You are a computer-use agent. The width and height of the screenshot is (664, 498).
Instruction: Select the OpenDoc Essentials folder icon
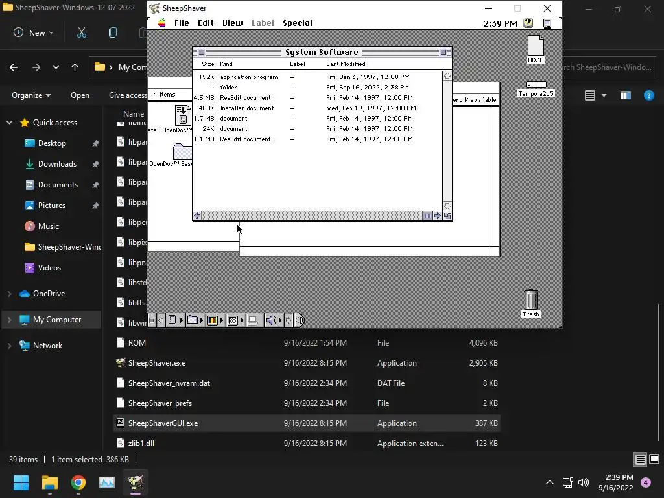pyautogui.click(x=182, y=151)
